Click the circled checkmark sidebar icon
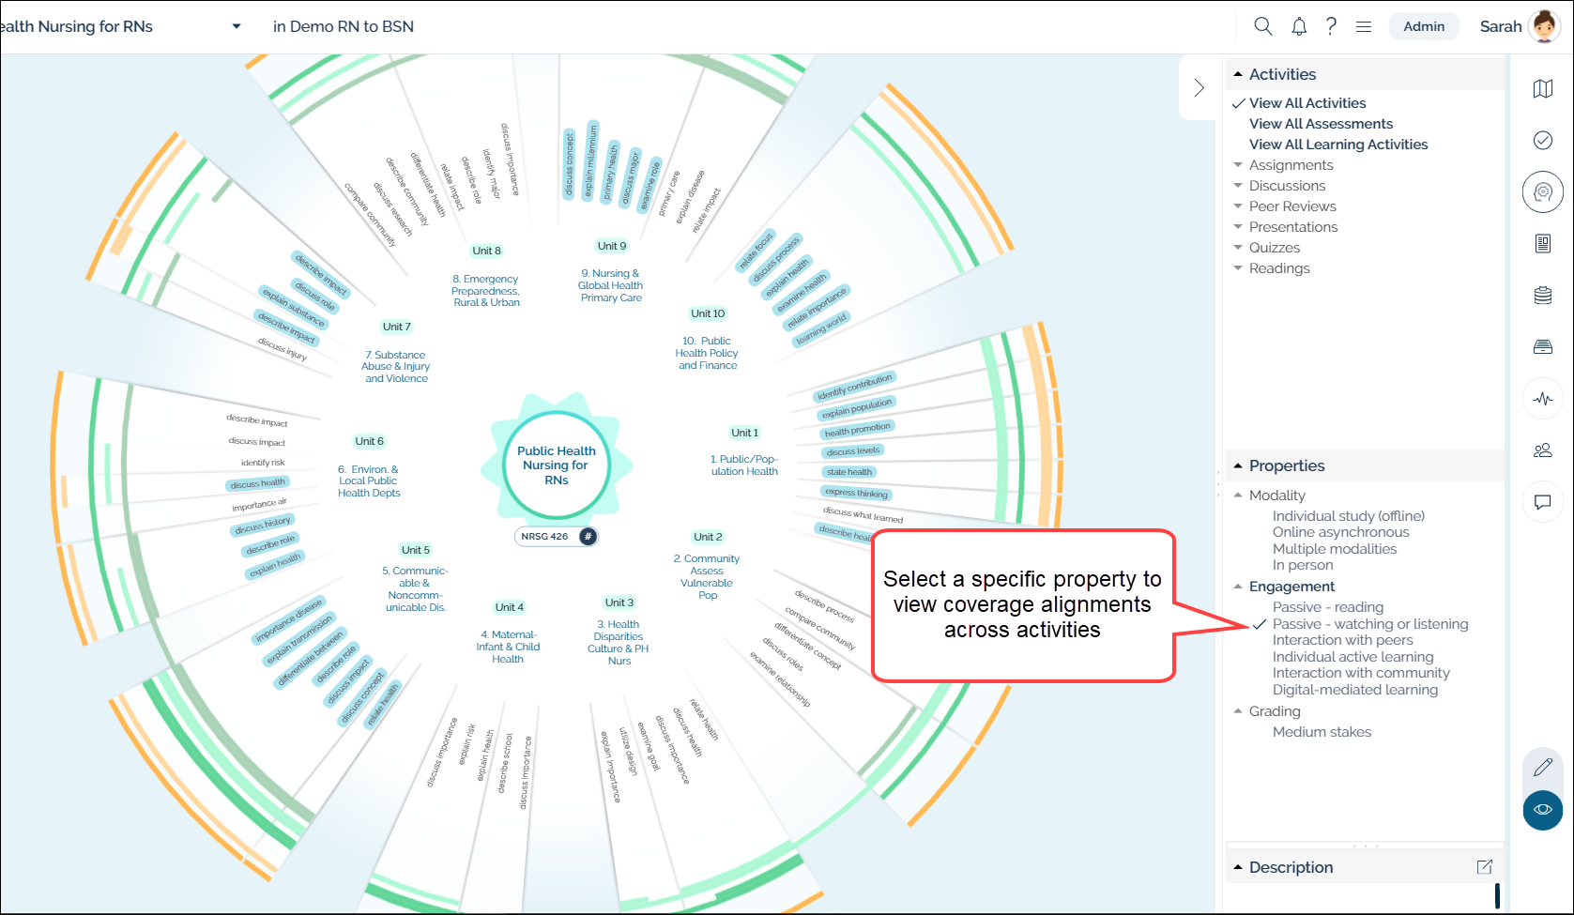This screenshot has width=1574, height=915. tap(1542, 140)
